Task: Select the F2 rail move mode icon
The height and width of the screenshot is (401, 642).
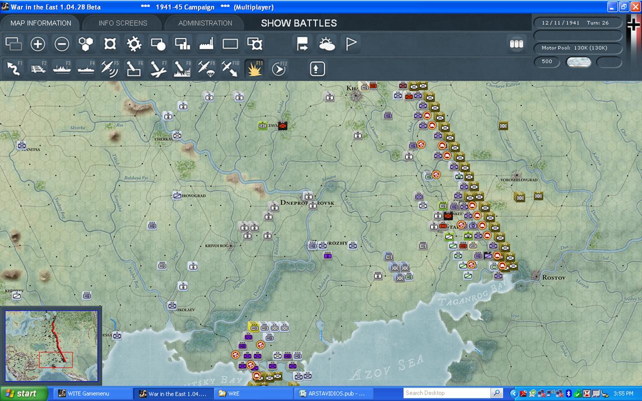Action: pos(37,69)
